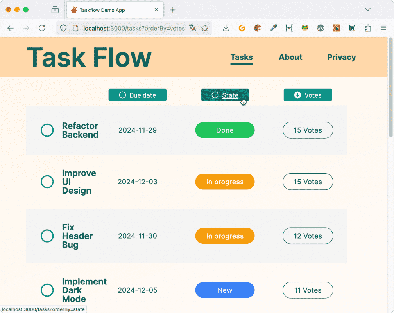Sort tasks by Votes
The image size is (394, 313).
(x=308, y=95)
